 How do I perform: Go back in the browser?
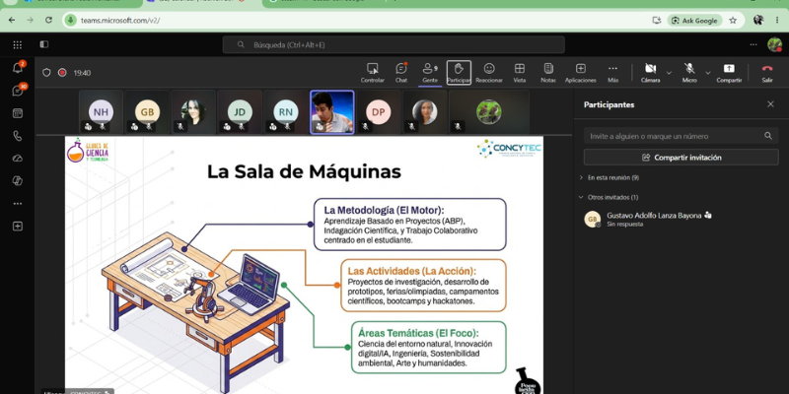point(12,20)
